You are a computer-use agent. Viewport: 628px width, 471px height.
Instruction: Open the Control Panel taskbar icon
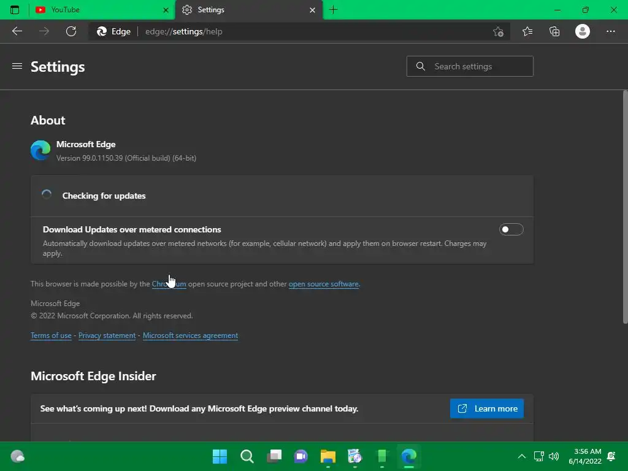(355, 456)
